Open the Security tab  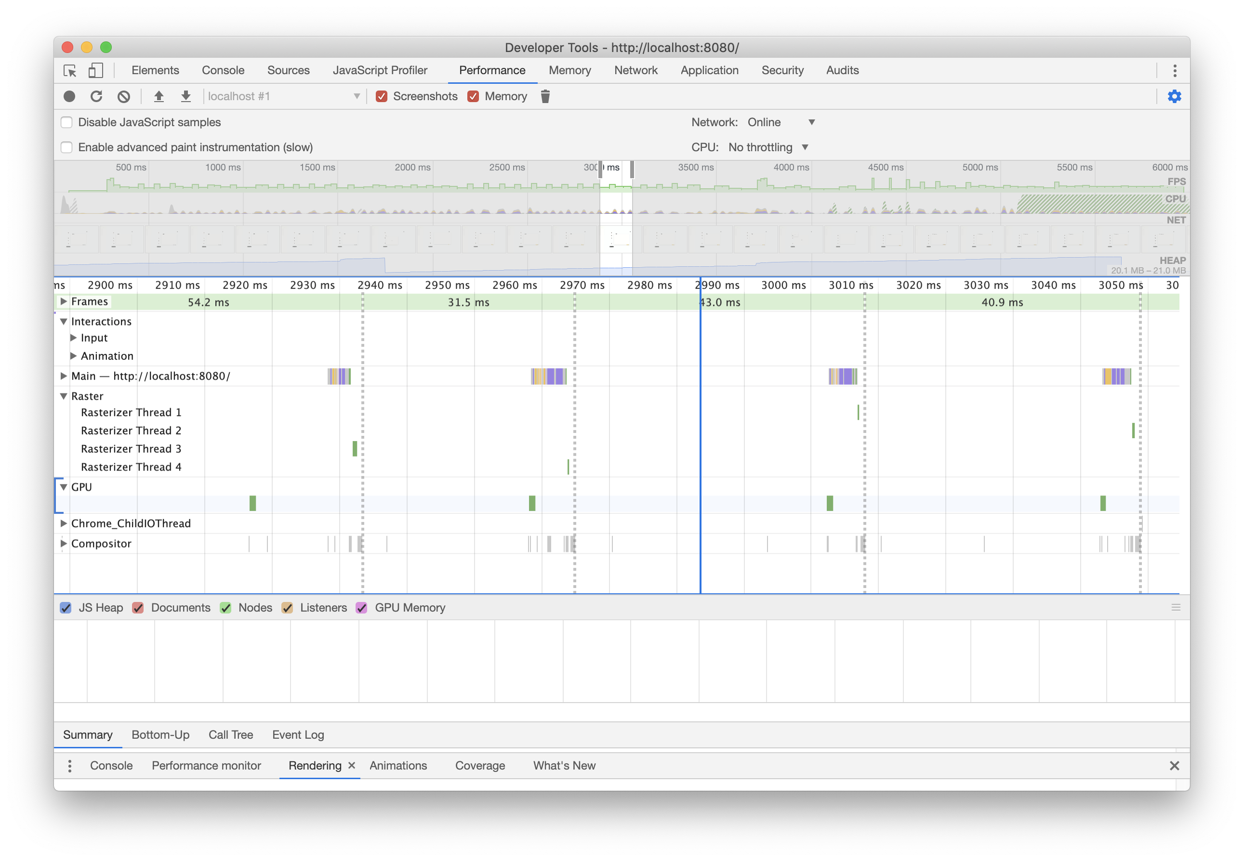(x=782, y=70)
